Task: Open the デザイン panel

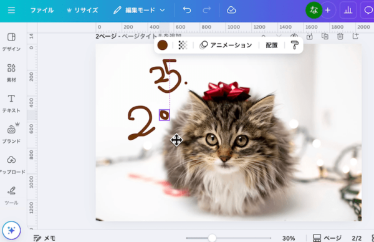Action: point(11,42)
